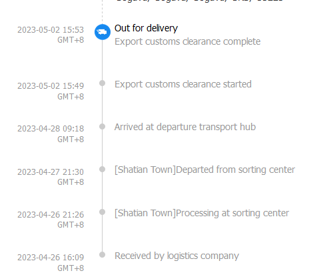
Task: Select the Processing at sorting center timeline dot
Action: pos(102,212)
